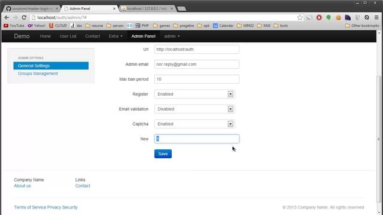Image resolution: width=383 pixels, height=215 pixels.
Task: Open the Calendar bookmark
Action: pyautogui.click(x=223, y=26)
